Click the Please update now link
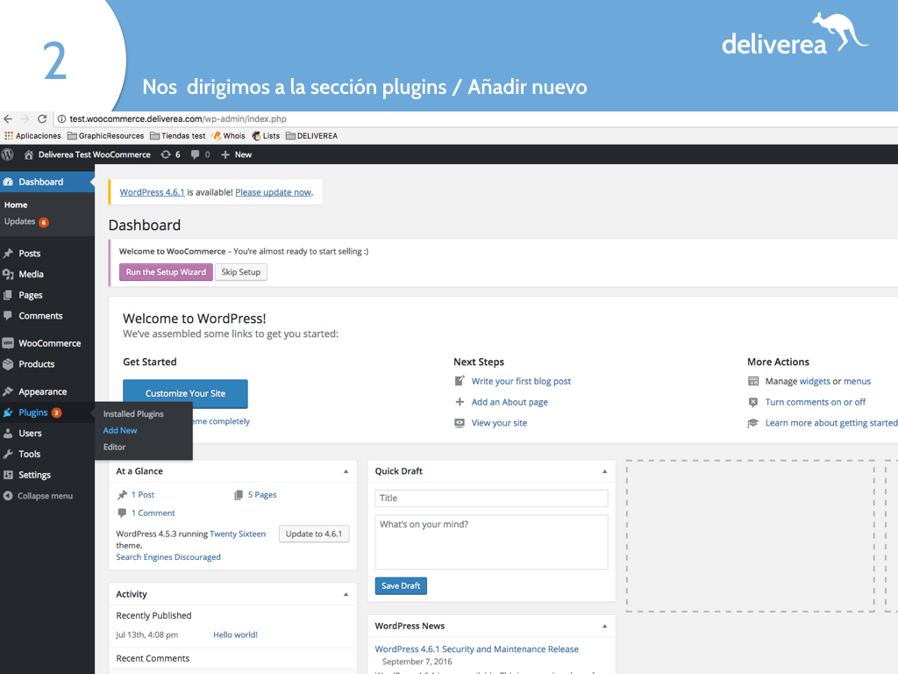Image resolution: width=898 pixels, height=674 pixels. tap(274, 192)
